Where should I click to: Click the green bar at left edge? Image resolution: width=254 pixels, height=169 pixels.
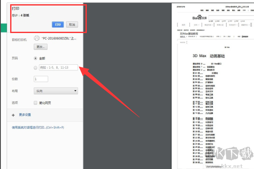[x=4, y=28]
